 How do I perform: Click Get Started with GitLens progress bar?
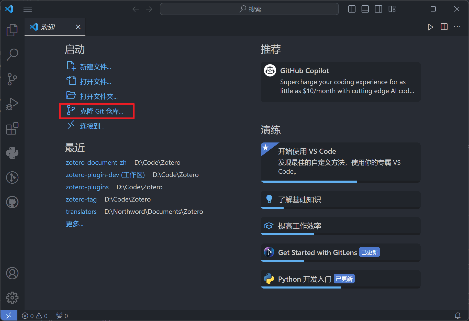[x=341, y=261]
